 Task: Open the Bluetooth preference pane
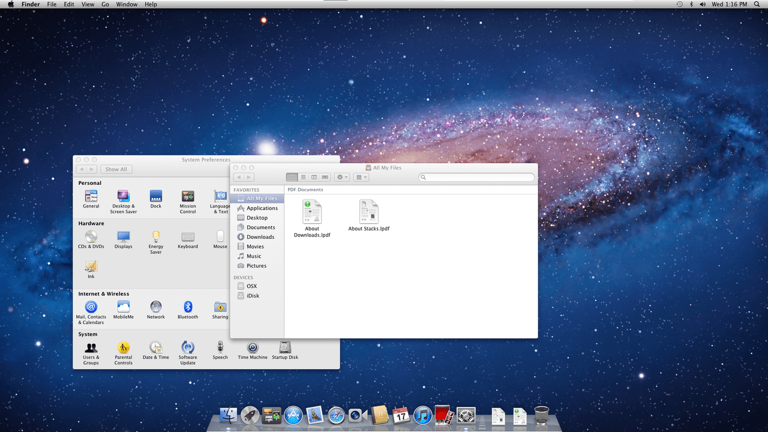[x=188, y=310]
